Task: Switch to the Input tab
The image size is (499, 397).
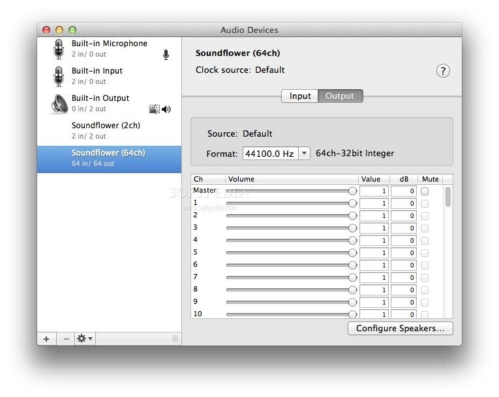Action: tap(300, 96)
